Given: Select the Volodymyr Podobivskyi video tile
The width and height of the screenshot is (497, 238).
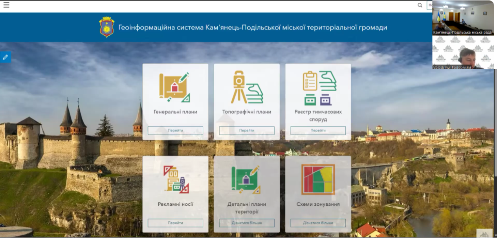Looking at the screenshot, I should click(463, 53).
